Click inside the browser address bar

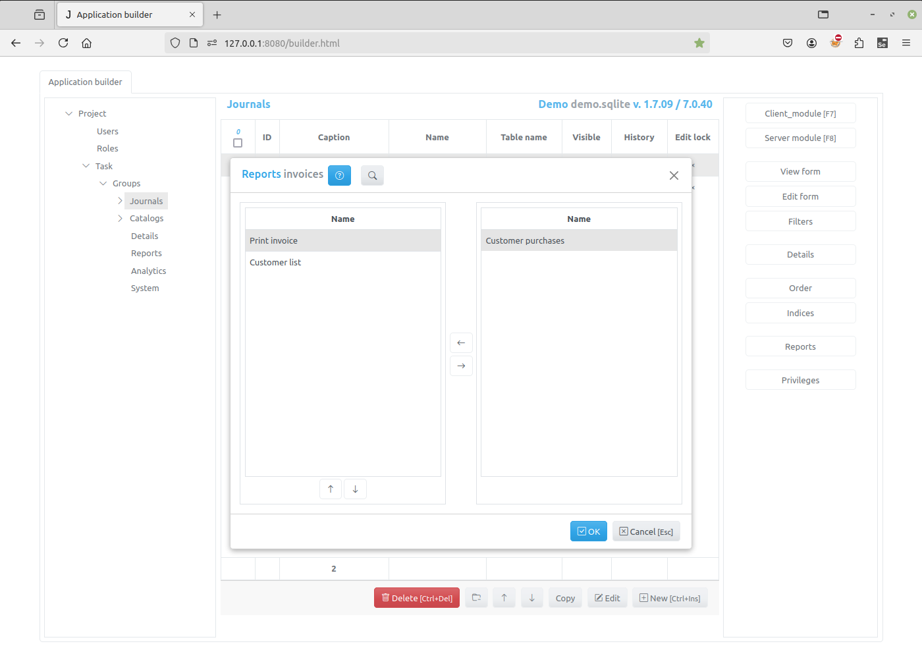[395, 42]
